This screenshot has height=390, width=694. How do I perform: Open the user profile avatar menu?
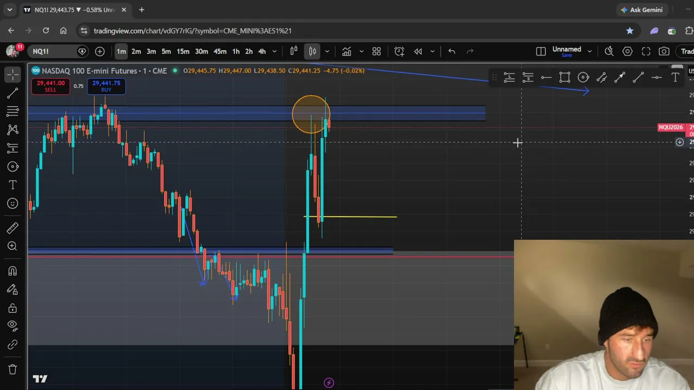coord(12,51)
